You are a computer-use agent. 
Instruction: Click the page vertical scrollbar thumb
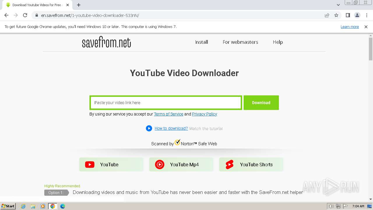point(370,49)
